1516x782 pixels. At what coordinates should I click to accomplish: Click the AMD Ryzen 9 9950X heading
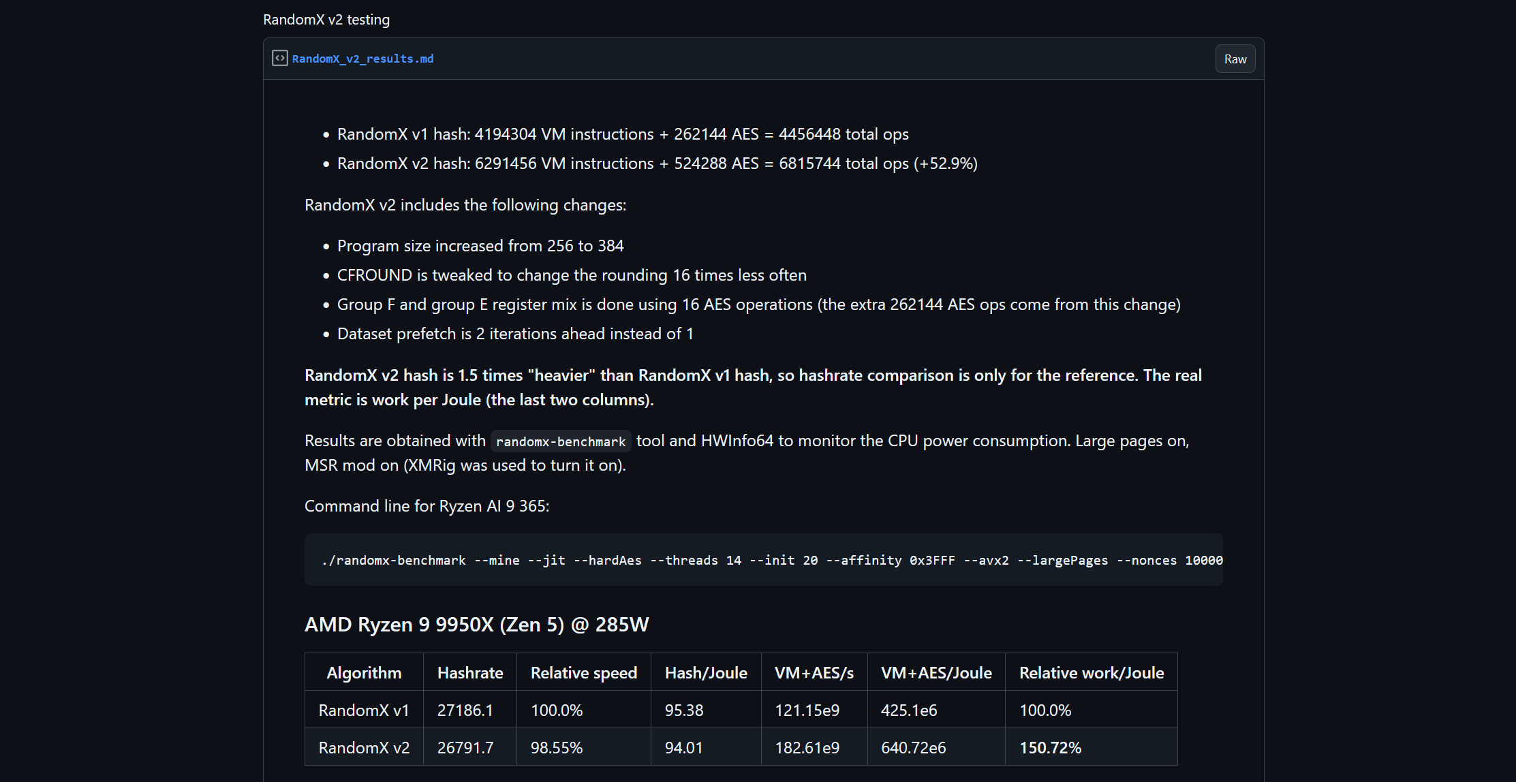coord(476,625)
